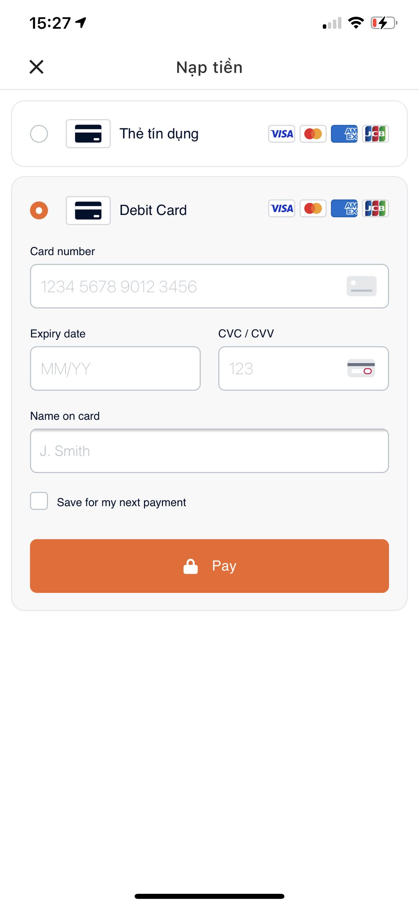The image size is (419, 907).
Task: Click the Thẻ tín dụng label text
Action: click(159, 134)
